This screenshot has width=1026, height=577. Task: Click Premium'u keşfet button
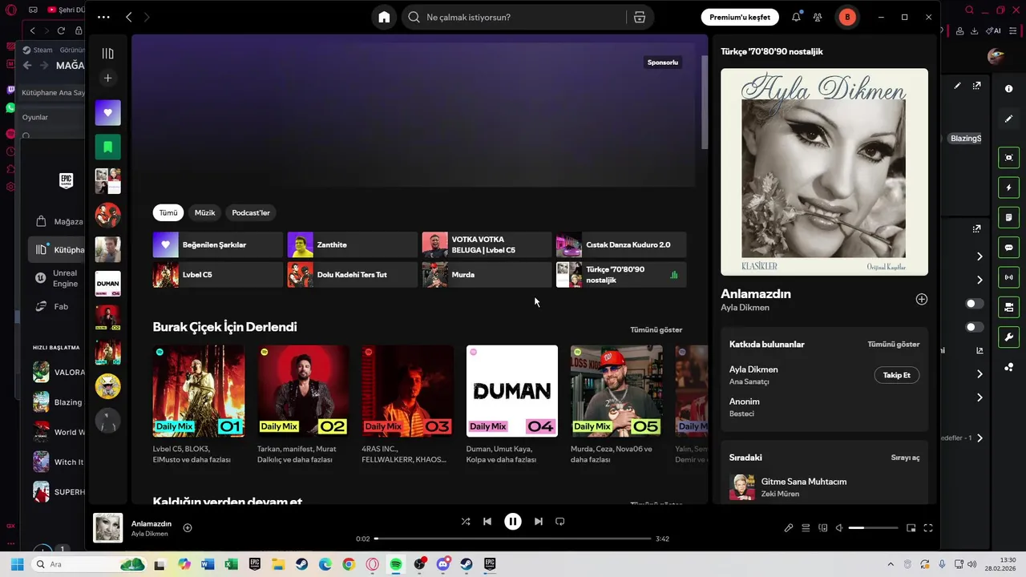[740, 17]
